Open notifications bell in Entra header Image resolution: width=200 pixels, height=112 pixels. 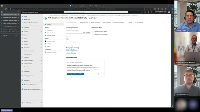142,12
